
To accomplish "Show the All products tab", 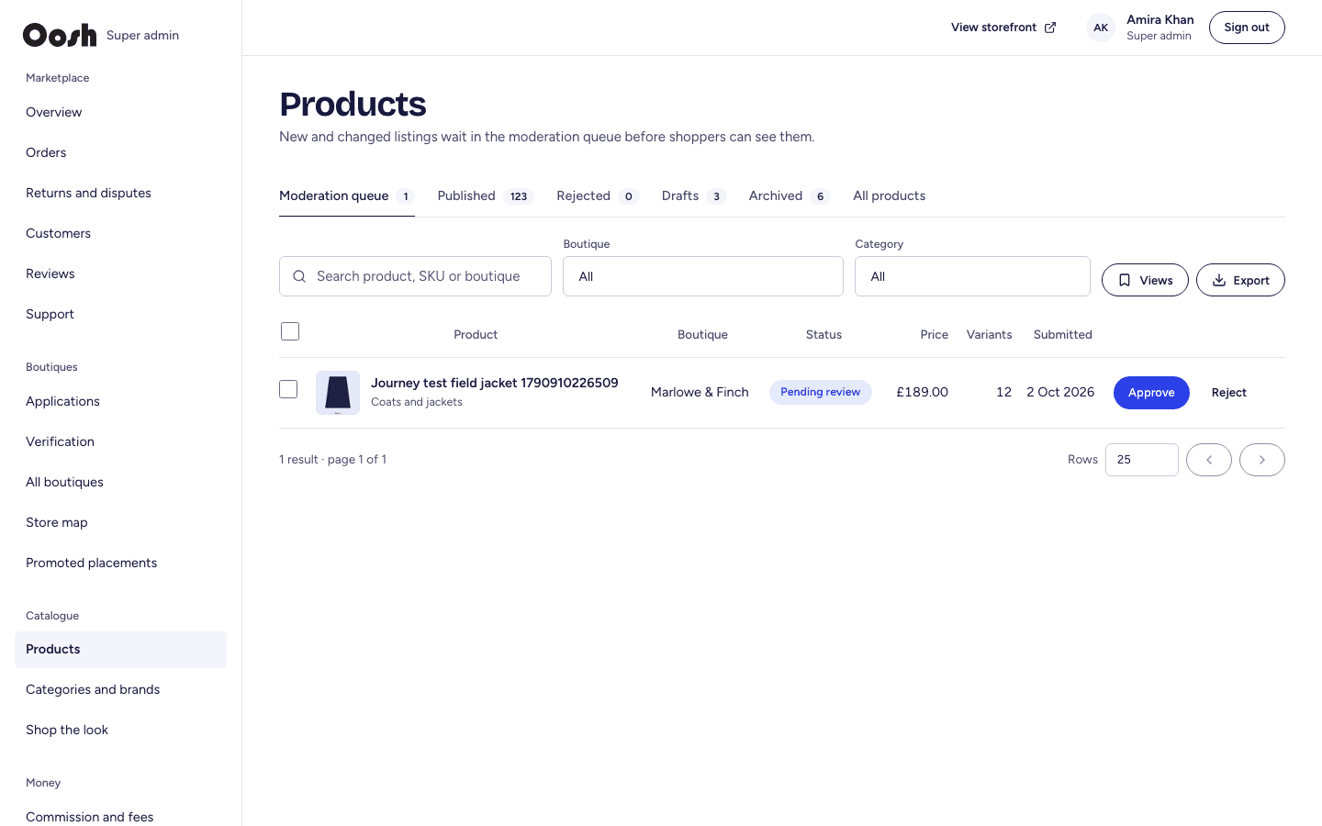I will (889, 195).
